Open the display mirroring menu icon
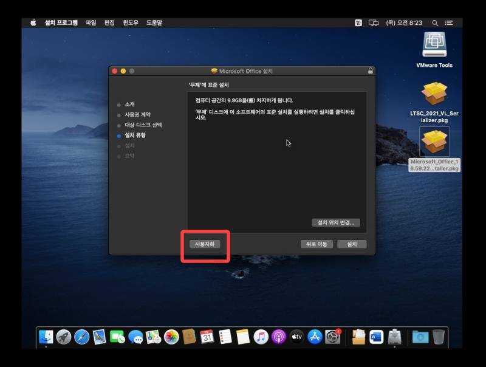This screenshot has width=486, height=367. 374,22
